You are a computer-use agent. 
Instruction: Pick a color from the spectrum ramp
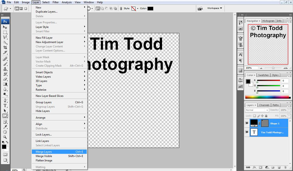tap(268, 97)
